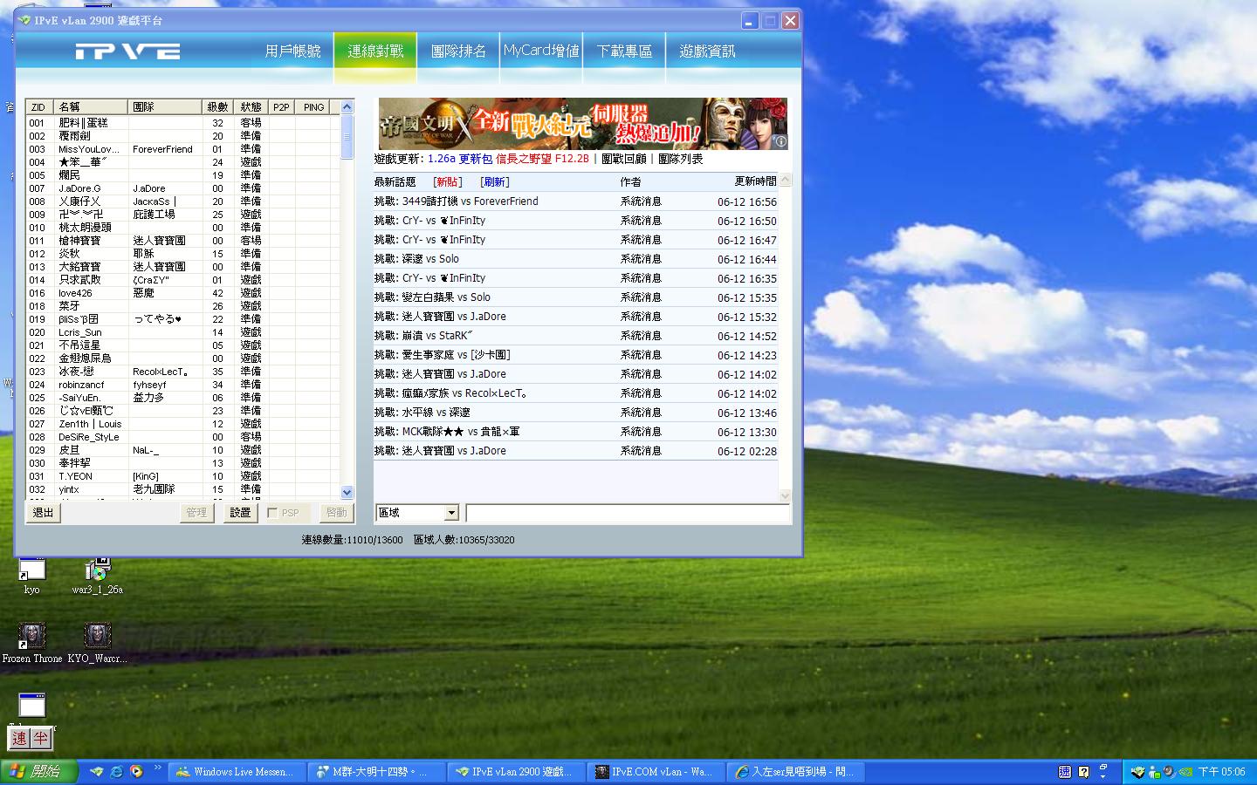Launch Windows Media Player from Quick Launch
The height and width of the screenshot is (785, 1257).
(x=136, y=772)
